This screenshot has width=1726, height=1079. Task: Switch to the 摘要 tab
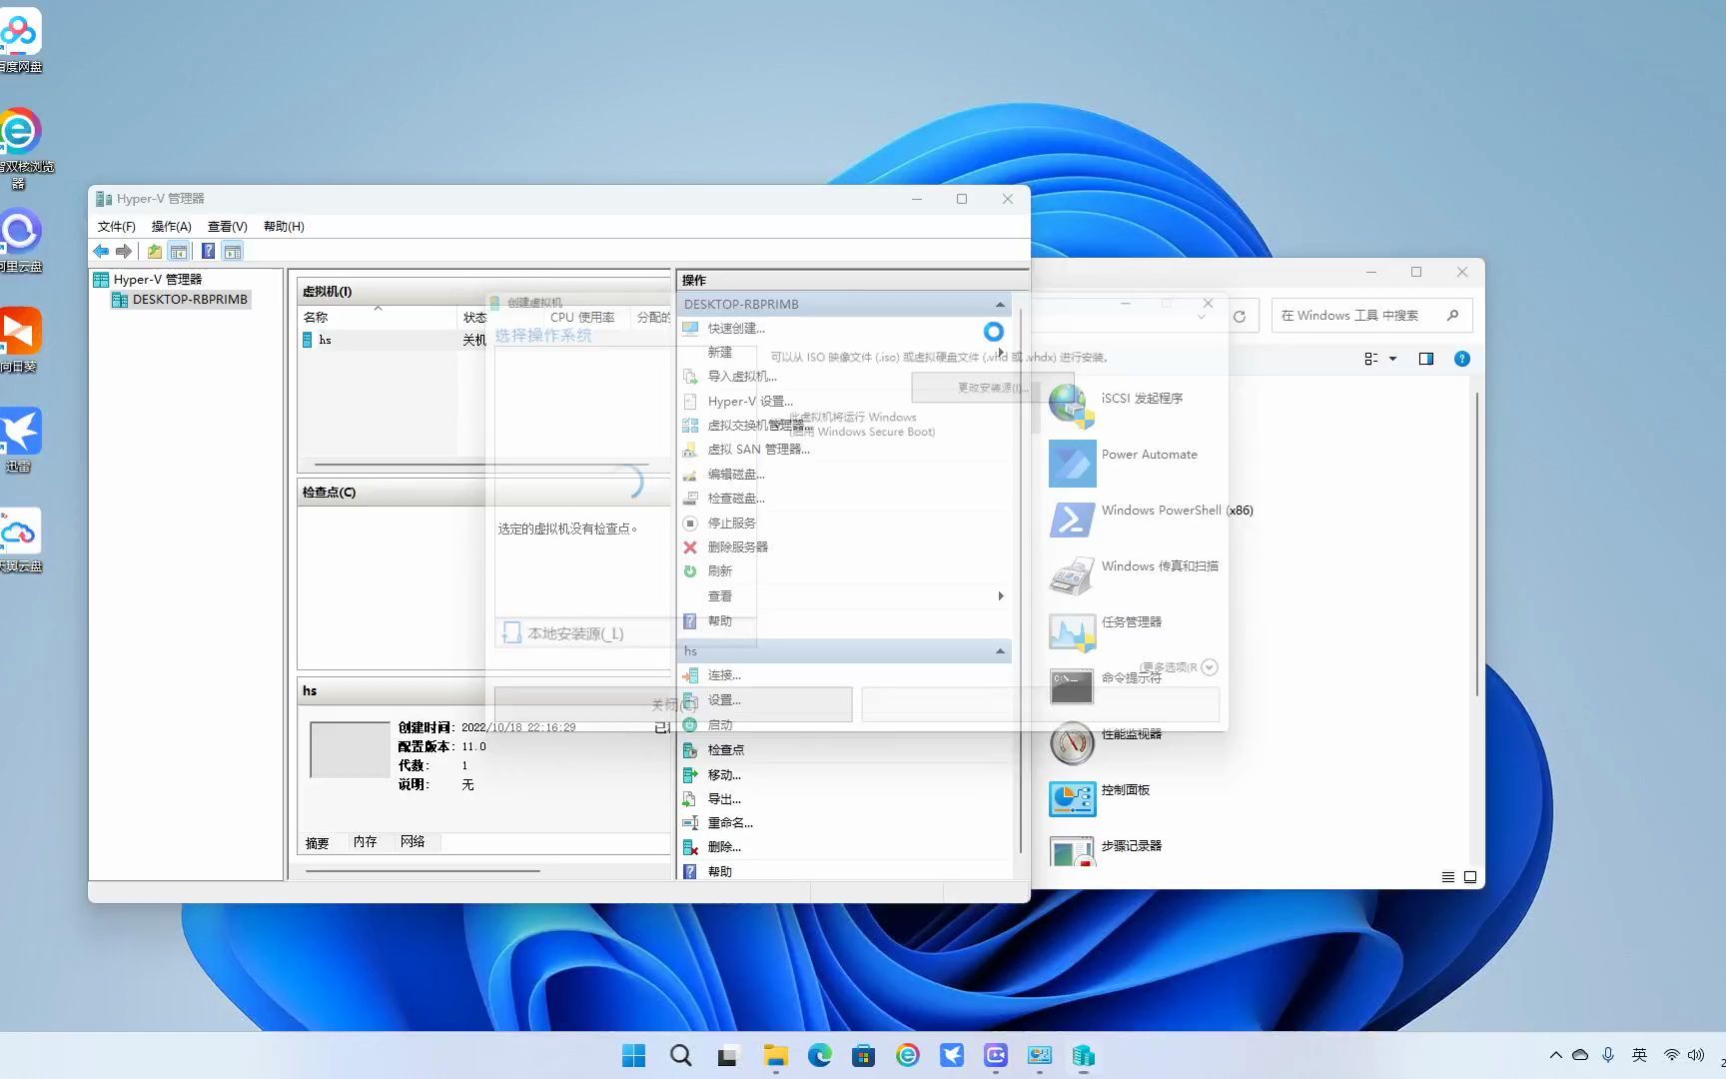(318, 843)
